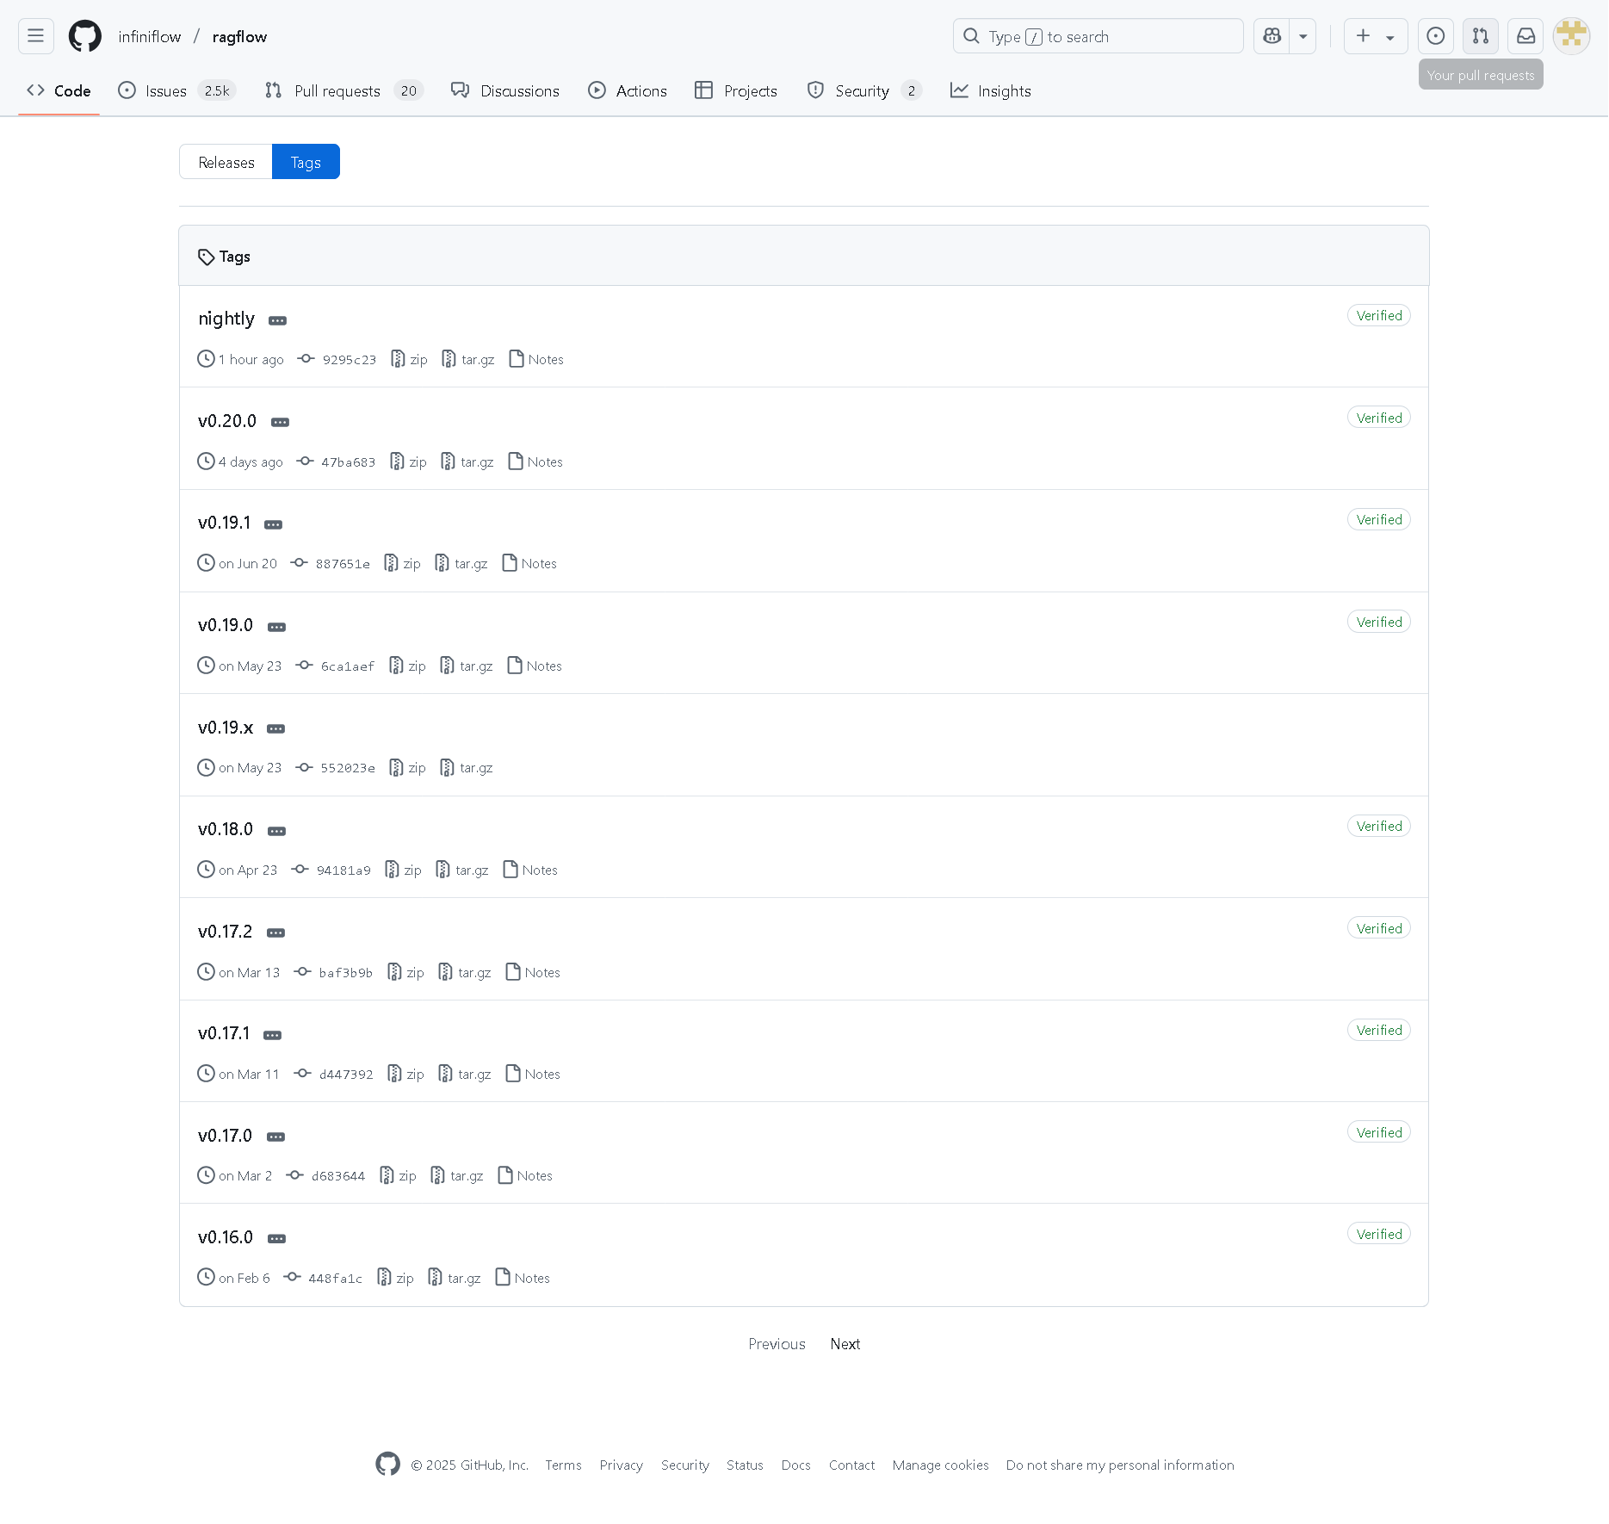Open the v0.18.0 tag link
This screenshot has height=1524, width=1609.
[x=226, y=829]
